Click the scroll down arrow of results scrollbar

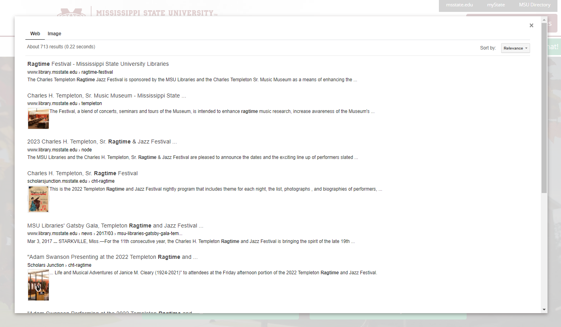[544, 310]
